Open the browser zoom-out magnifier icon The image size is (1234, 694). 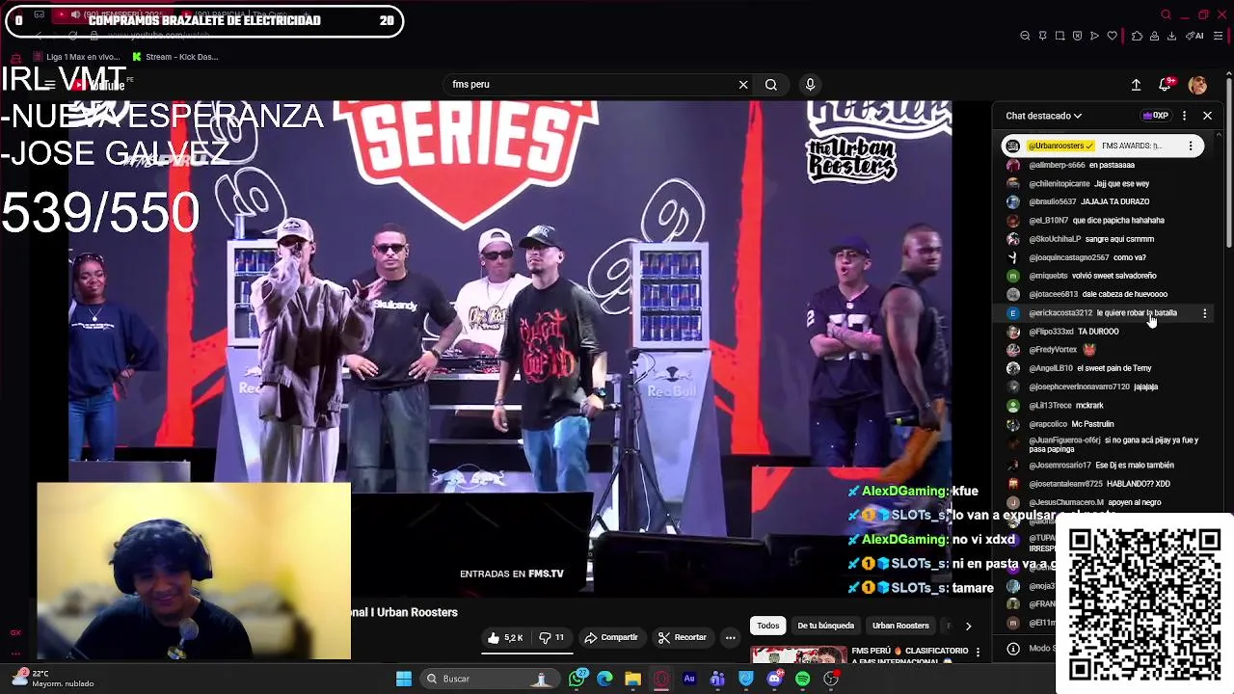[1025, 36]
